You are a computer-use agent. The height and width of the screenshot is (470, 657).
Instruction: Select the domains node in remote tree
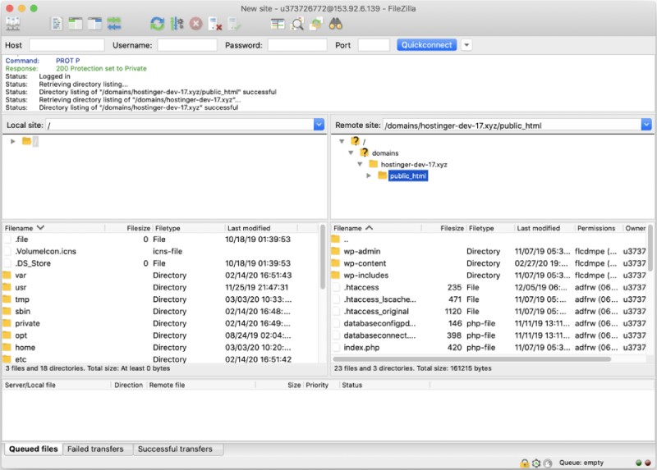click(385, 153)
